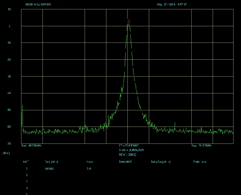Click row number 3 in the MKR column
Image resolution: width=241 pixels, height=195 pixels.
(27, 182)
